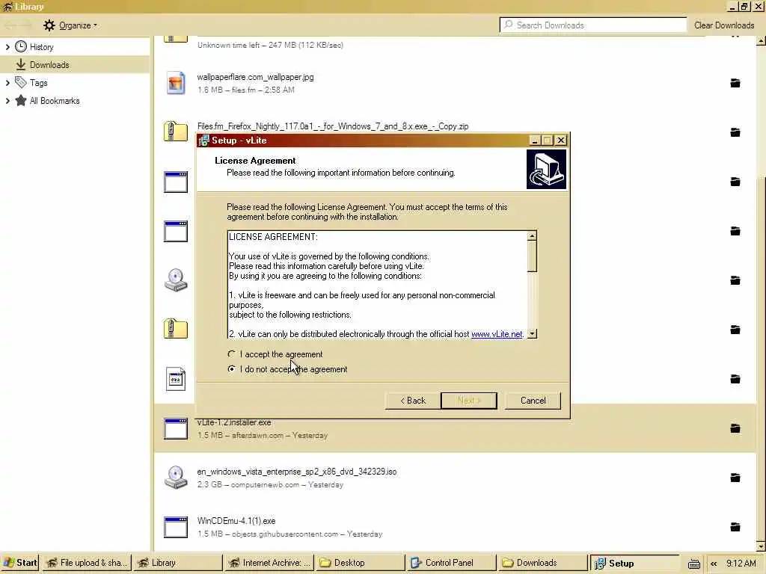Viewport: 766px width, 574px height.
Task: Click the setup computer graphic icon
Action: coord(546,169)
